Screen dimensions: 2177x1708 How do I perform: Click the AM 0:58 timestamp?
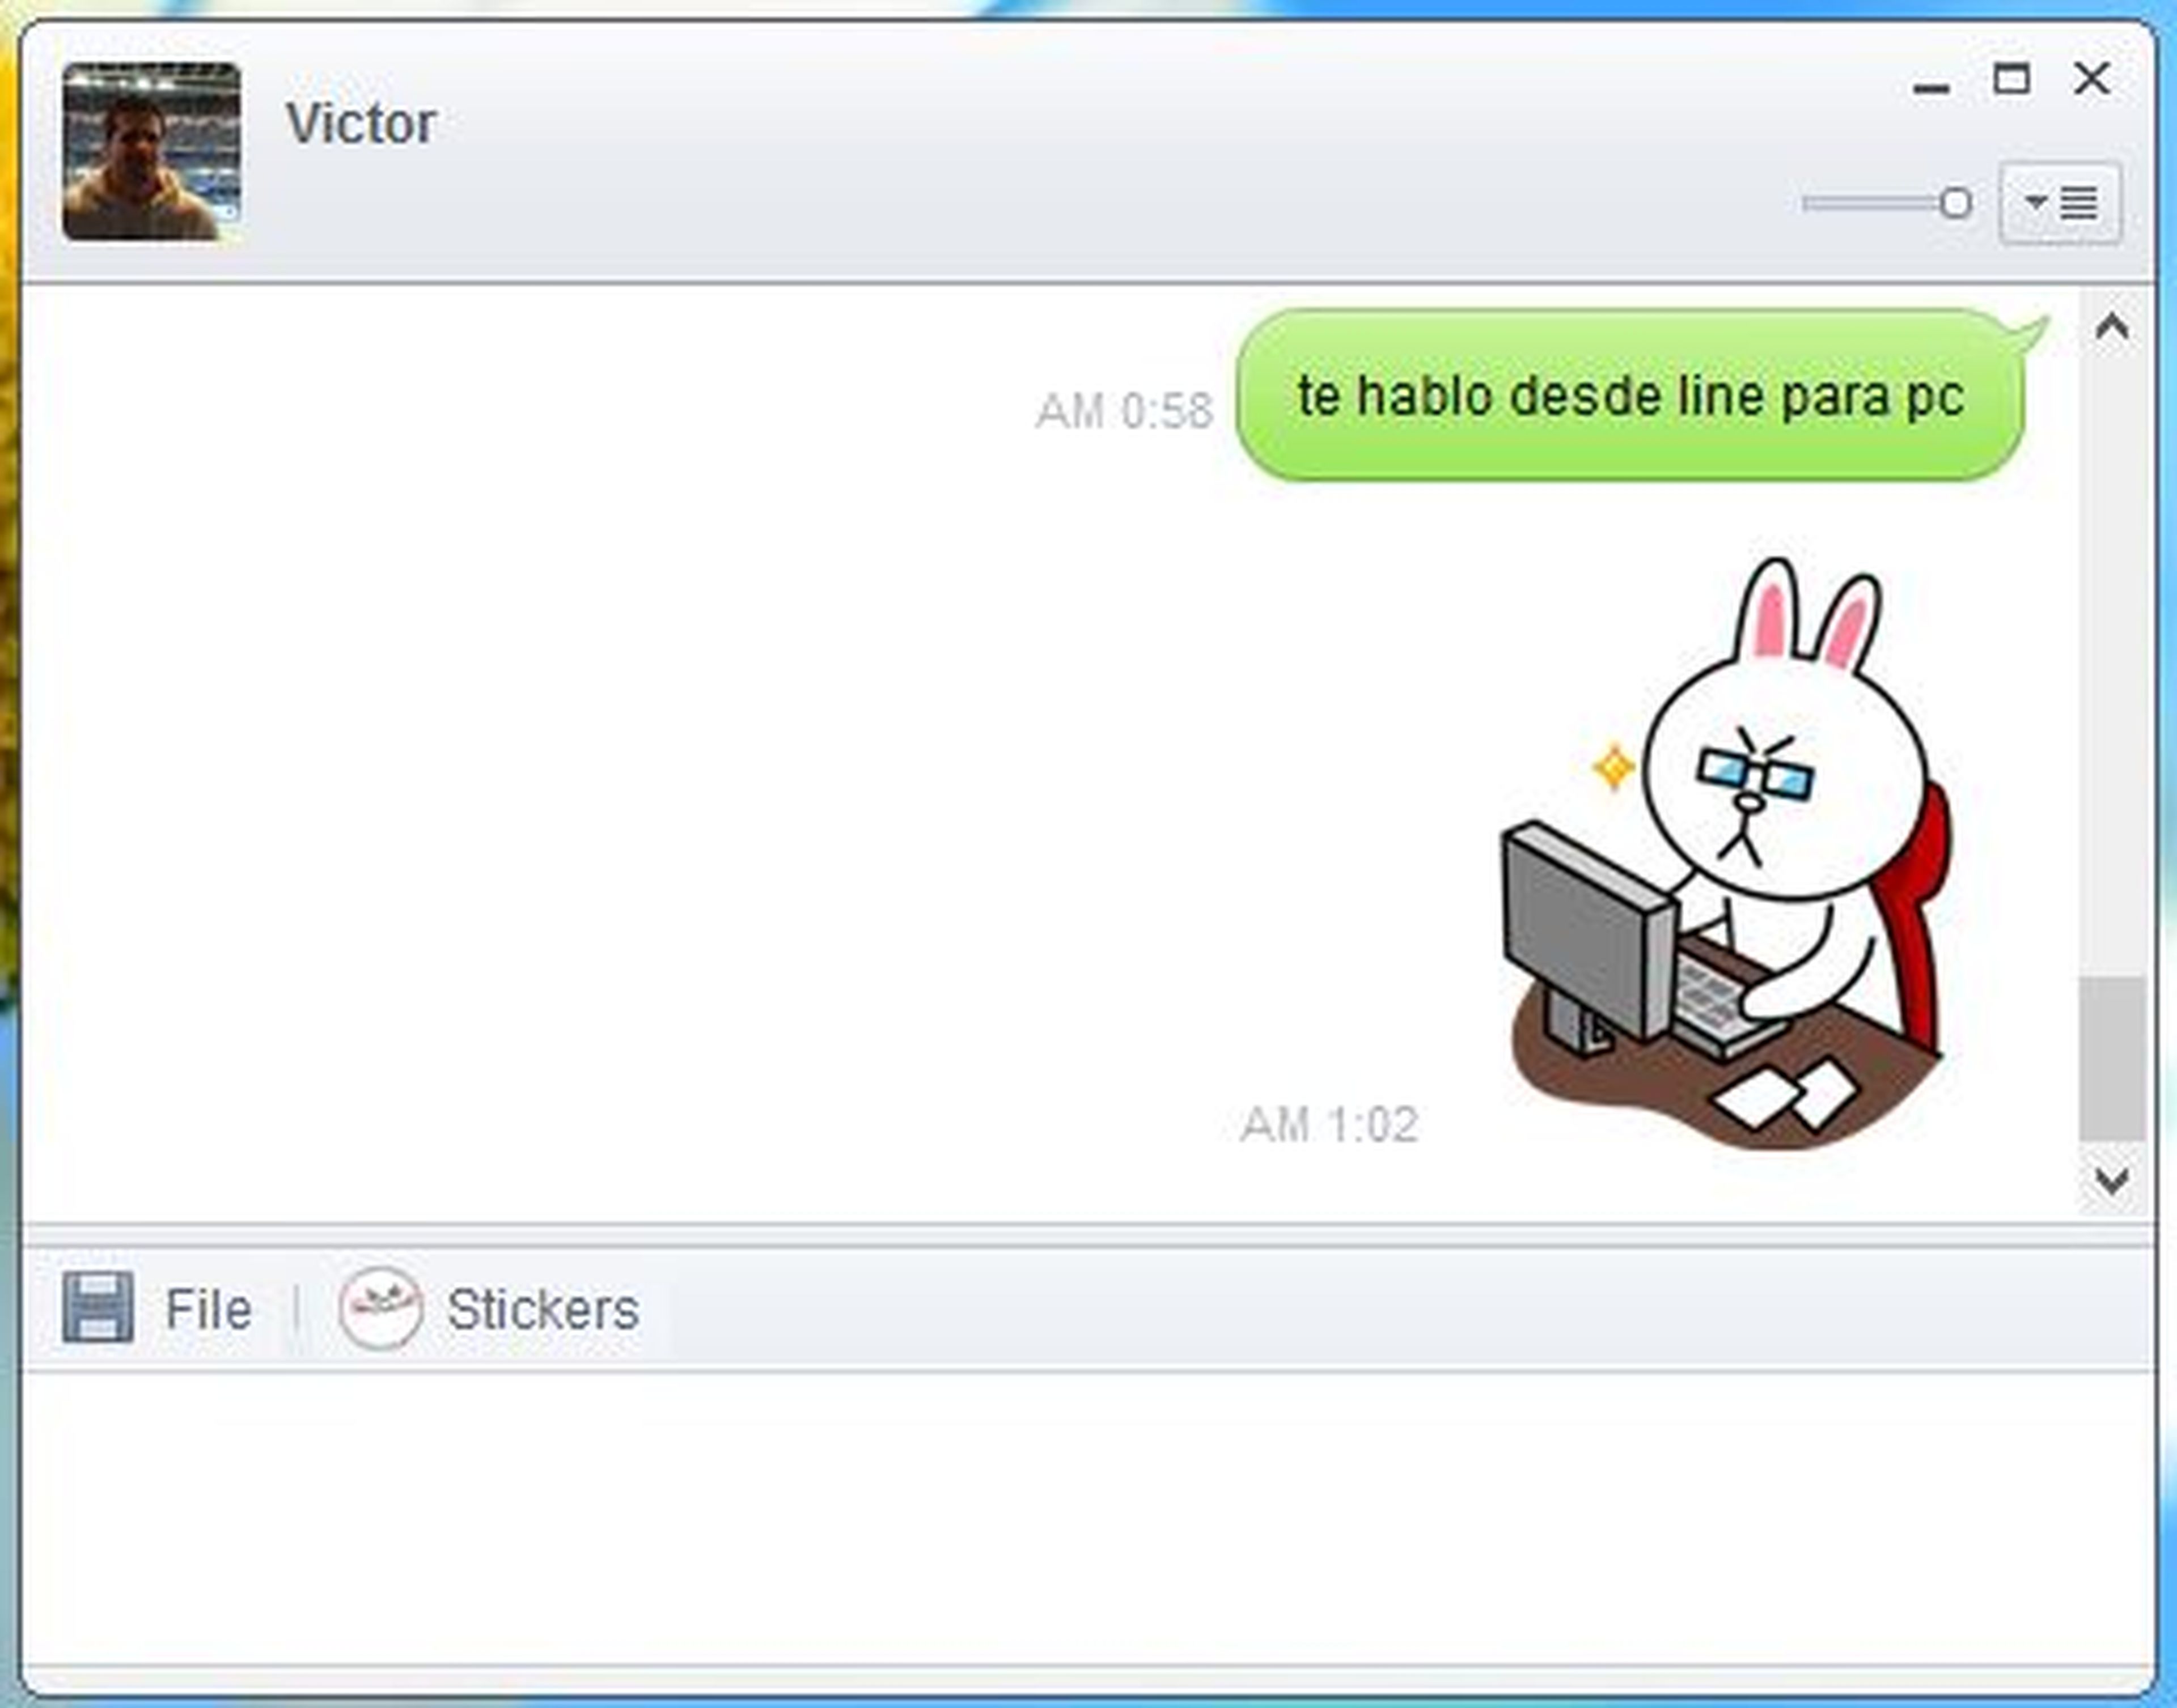coord(1125,411)
